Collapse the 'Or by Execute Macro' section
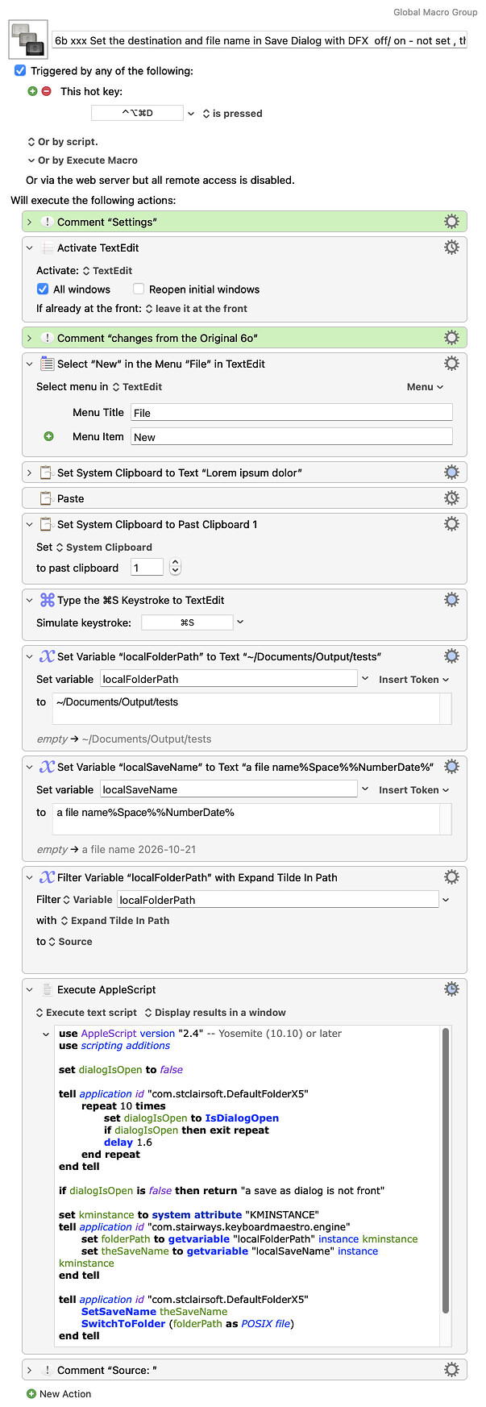Image resolution: width=486 pixels, height=1407 pixels. (31, 160)
